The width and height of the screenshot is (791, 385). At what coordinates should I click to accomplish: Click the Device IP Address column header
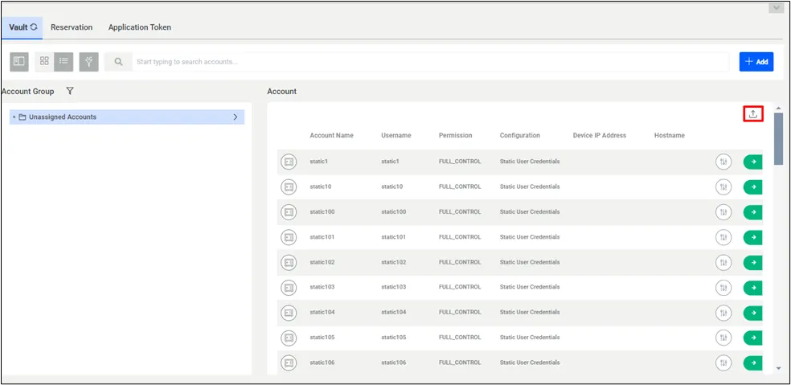pyautogui.click(x=600, y=135)
